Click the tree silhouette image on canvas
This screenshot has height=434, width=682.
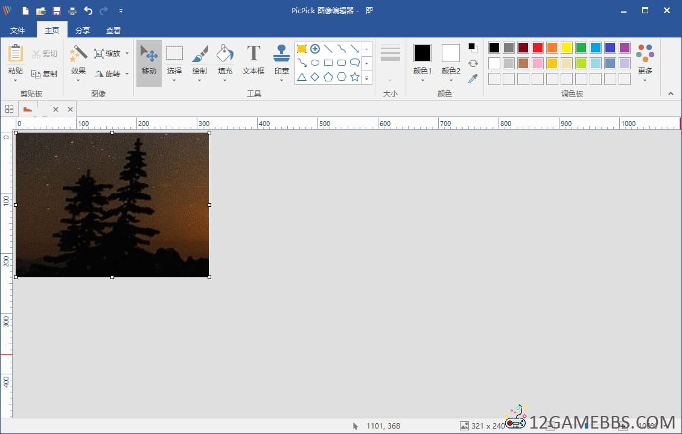click(x=113, y=204)
